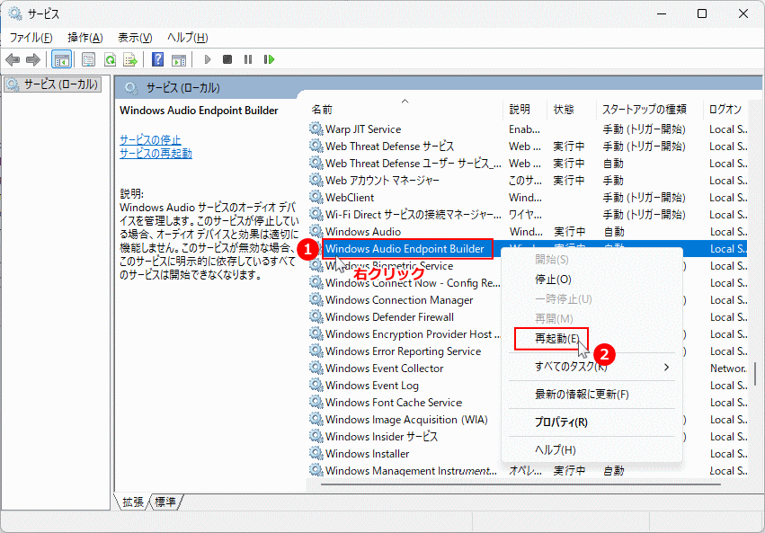Switch to the 標準 tab
The image size is (765, 533).
165,502
